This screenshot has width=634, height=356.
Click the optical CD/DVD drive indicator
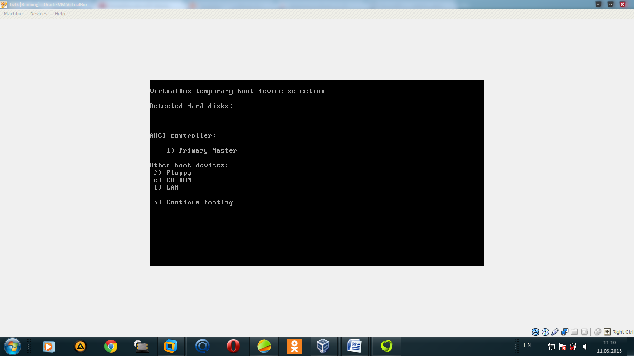(545, 332)
